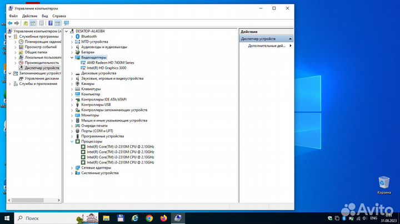Image resolution: width=400 pixels, height=224 pixels.
Task: Select Клавиатуры device category
Action: [91, 89]
